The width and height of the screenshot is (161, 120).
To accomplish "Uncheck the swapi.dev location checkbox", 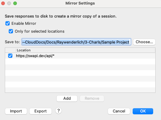I will tap(10, 56).
